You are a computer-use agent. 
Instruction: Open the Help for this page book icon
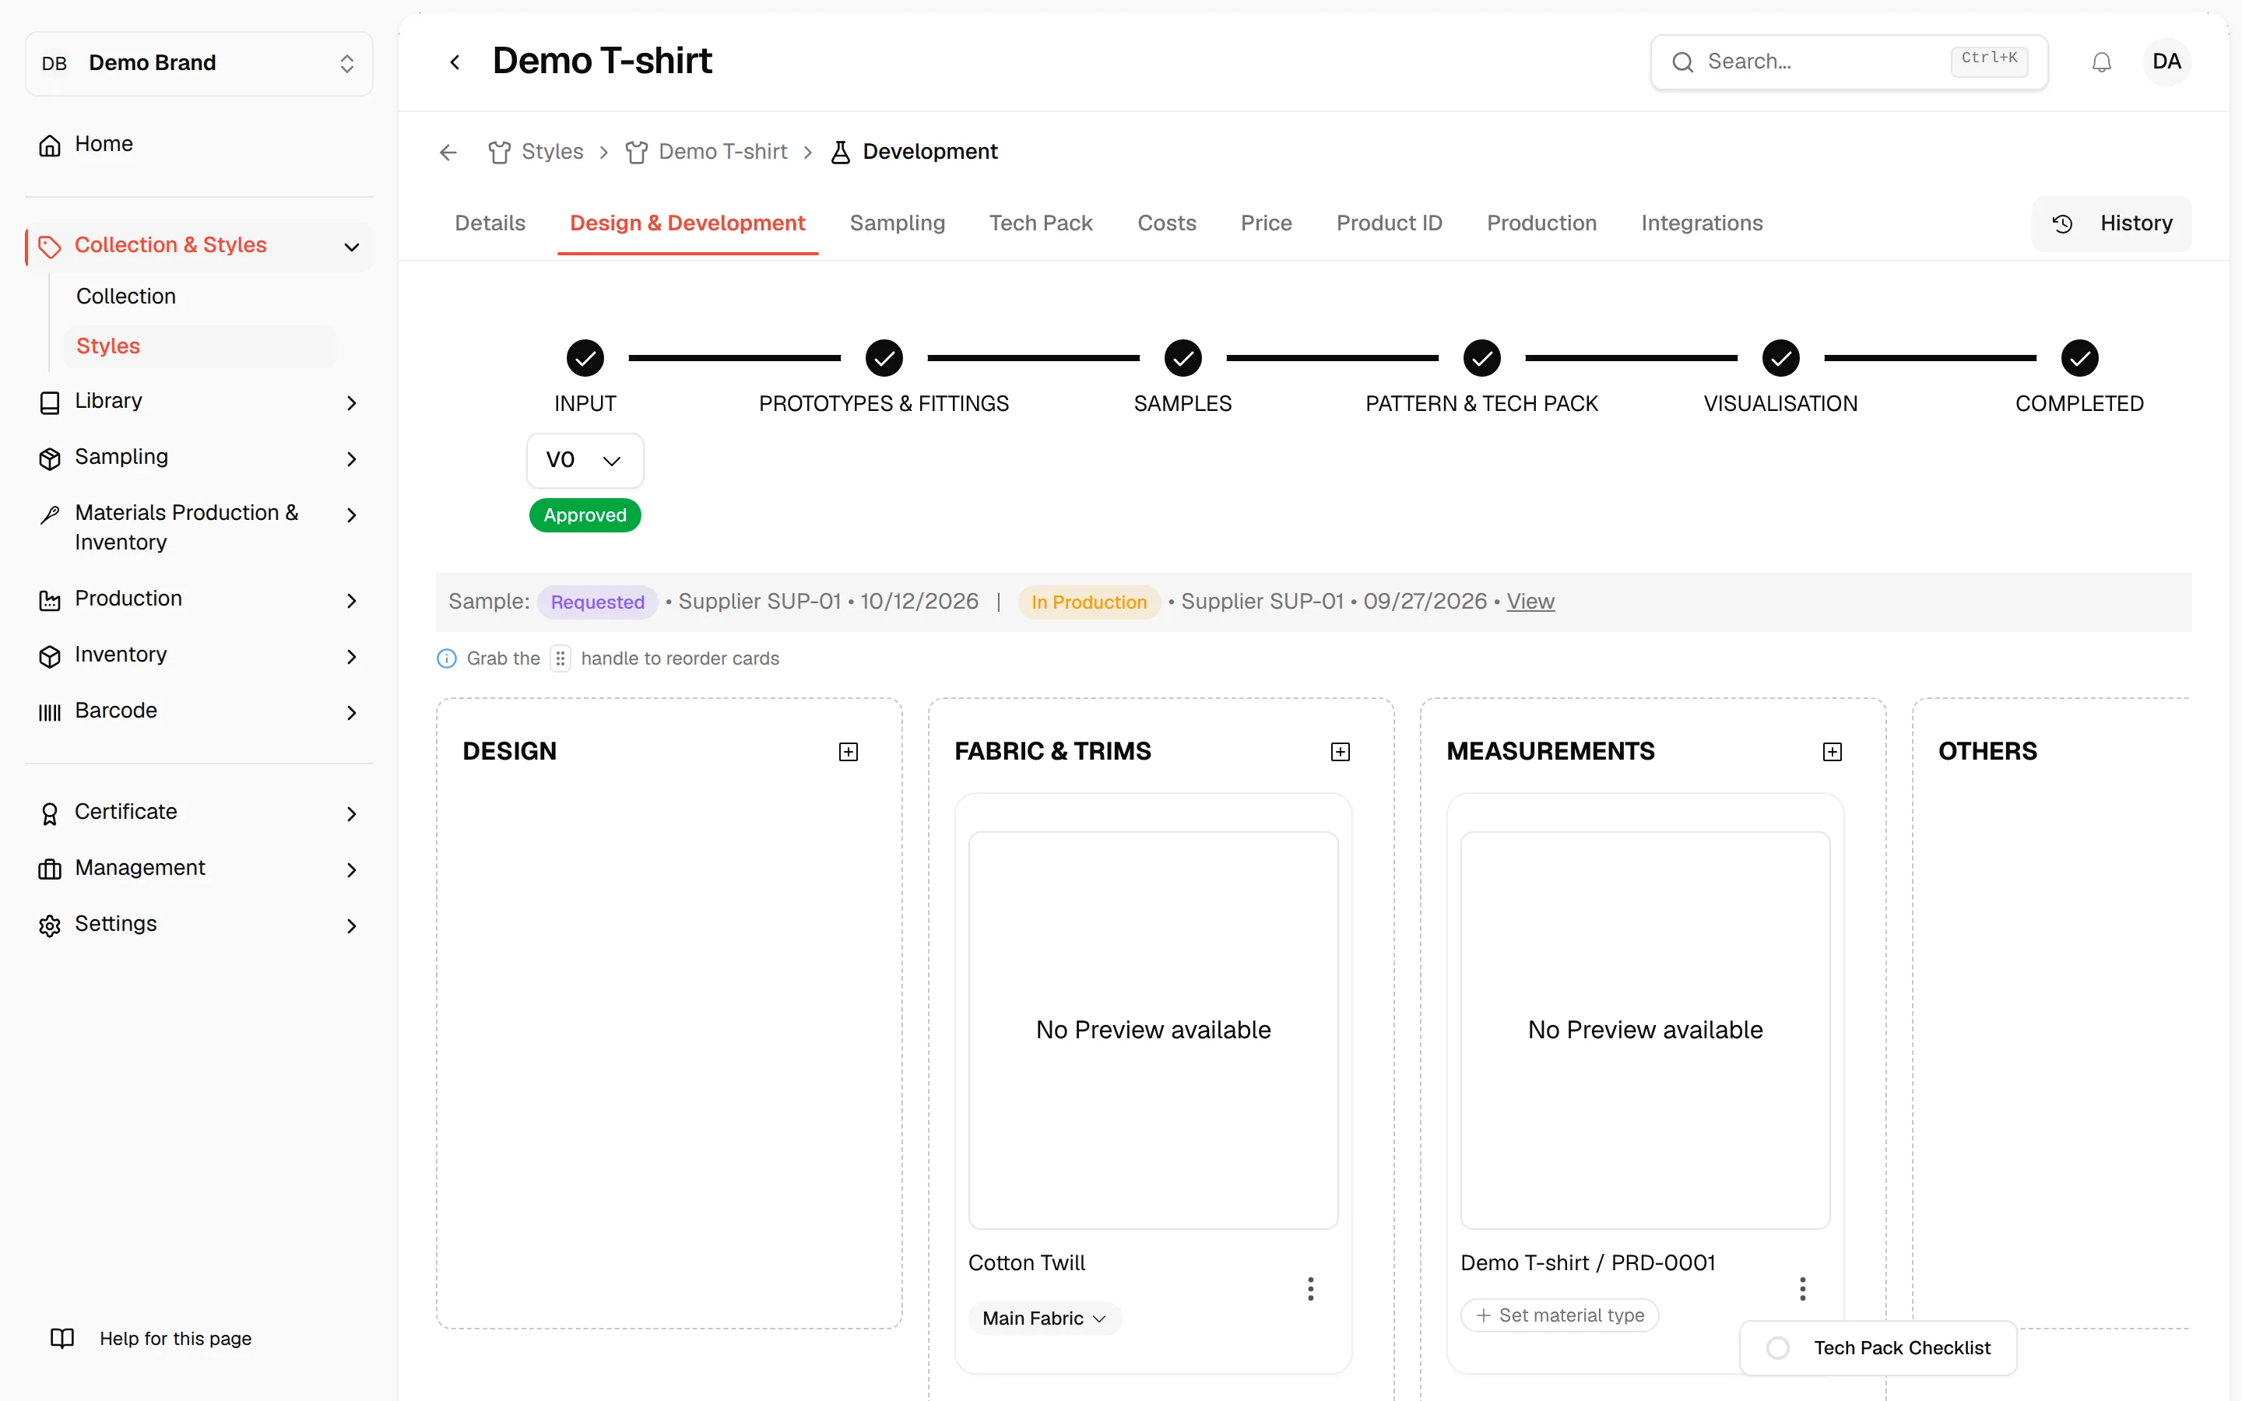point(62,1338)
